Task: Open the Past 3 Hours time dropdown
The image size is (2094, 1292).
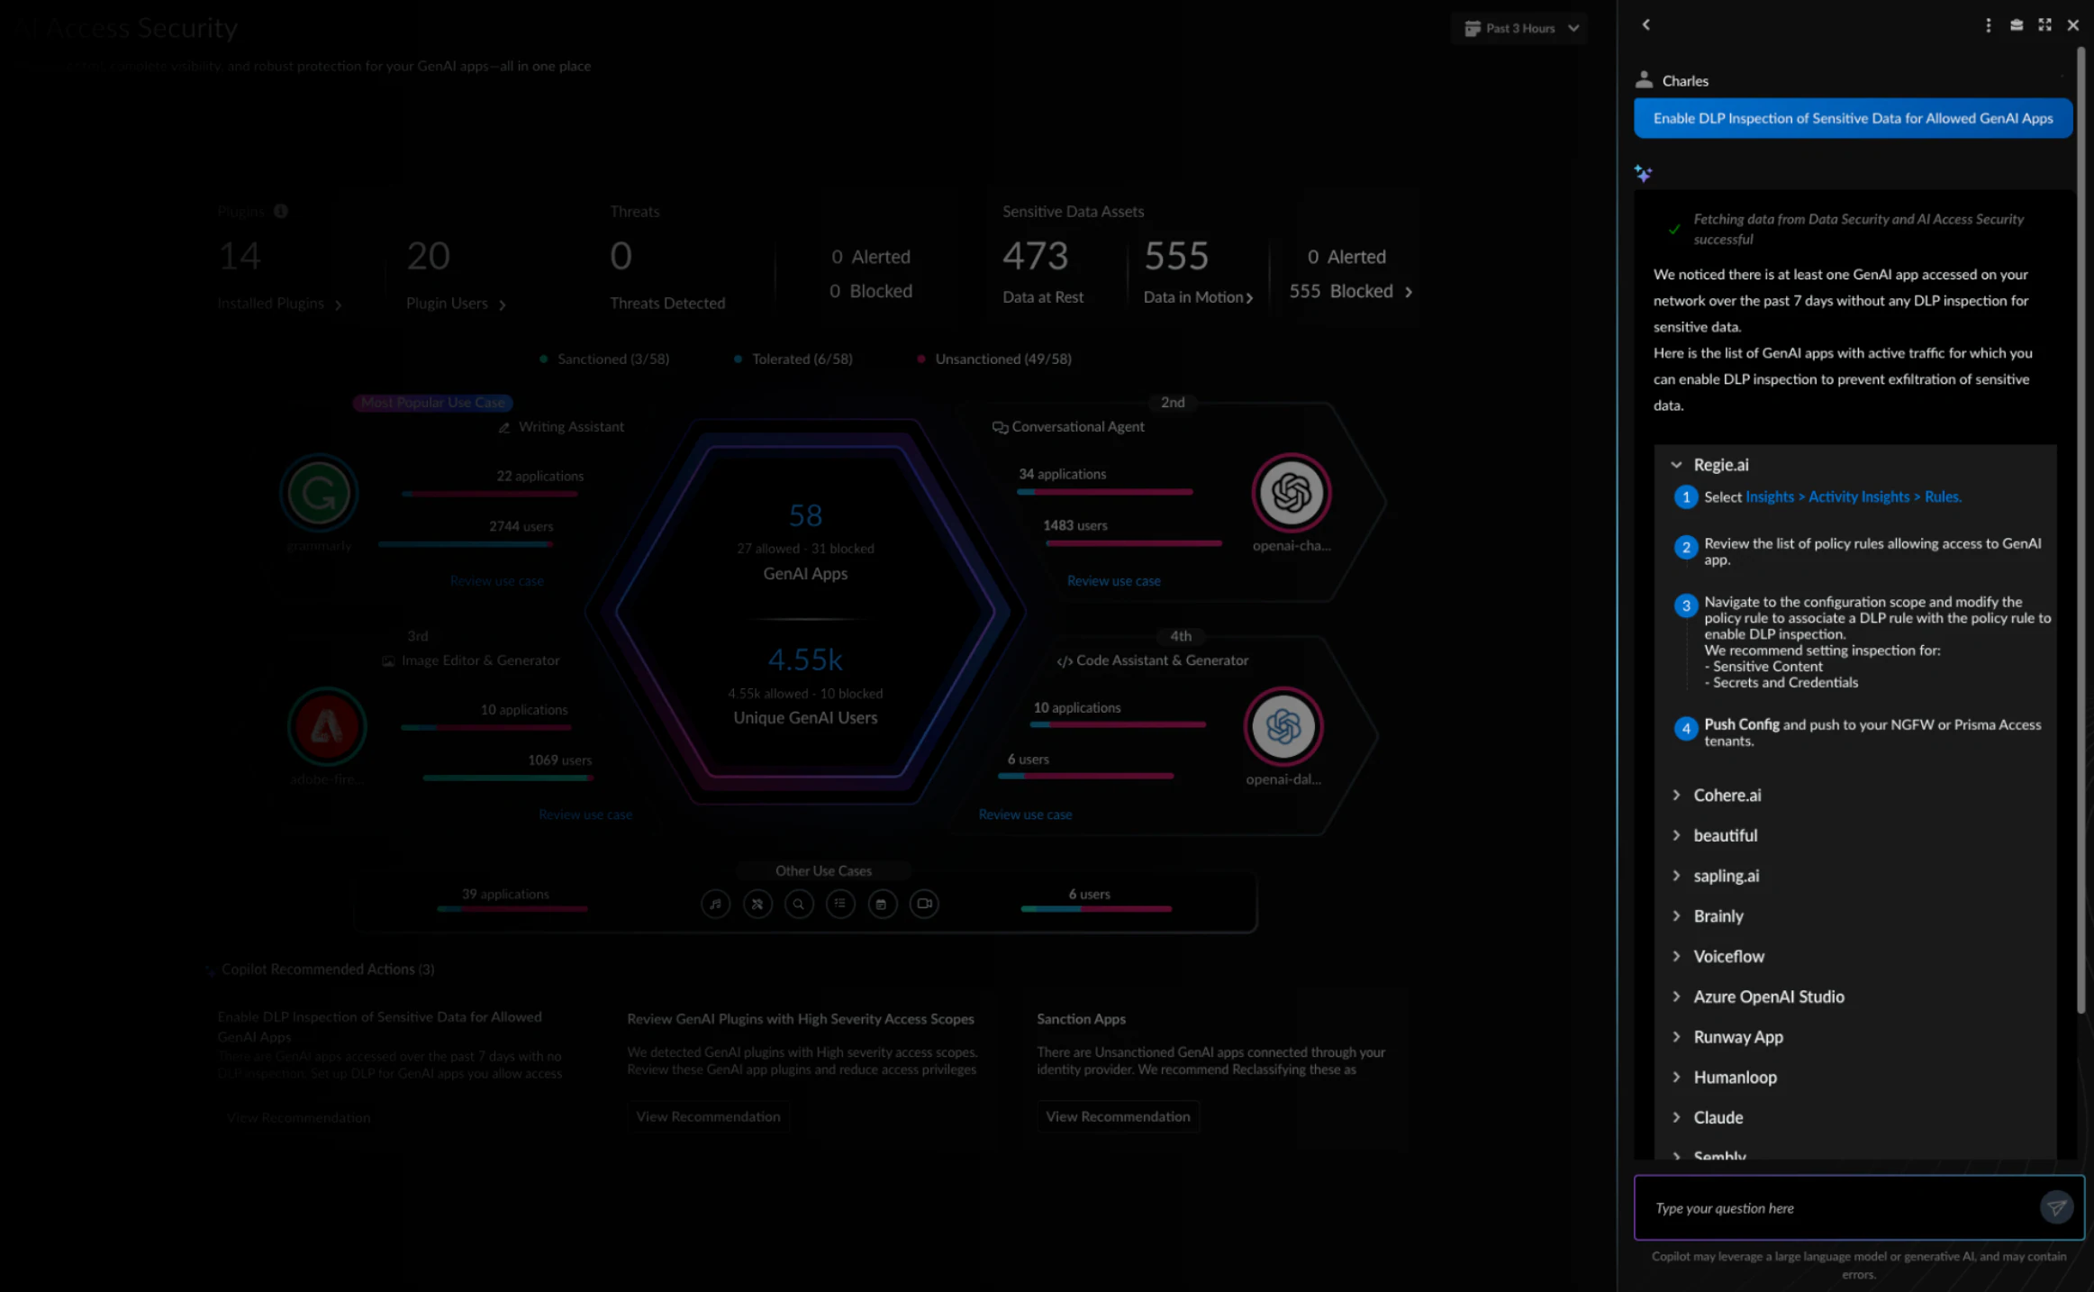Action: pos(1521,29)
